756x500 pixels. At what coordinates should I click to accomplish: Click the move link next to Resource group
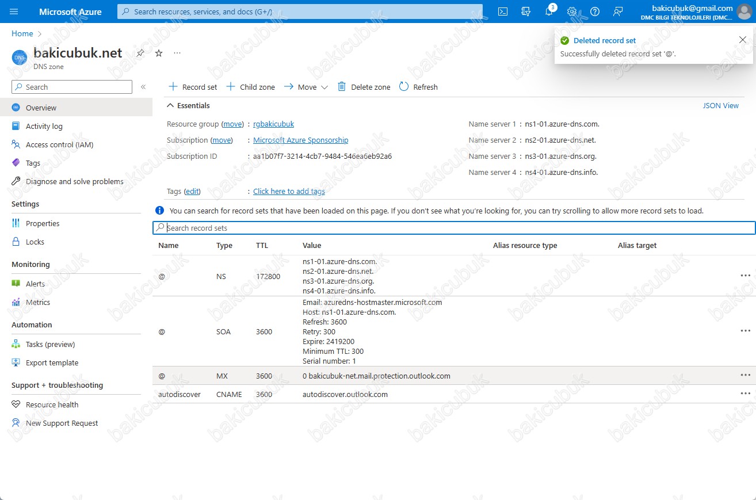(233, 124)
